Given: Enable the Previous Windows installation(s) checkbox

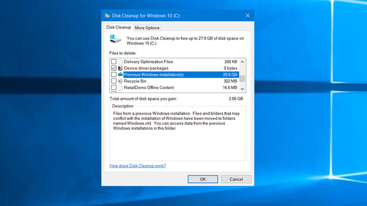Looking at the screenshot, I should click(114, 75).
